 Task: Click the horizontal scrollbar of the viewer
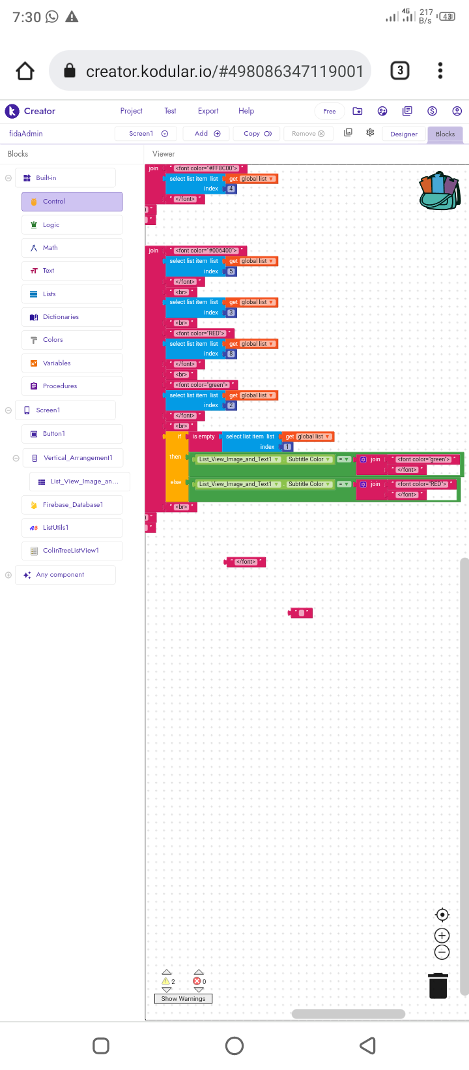[348, 1014]
